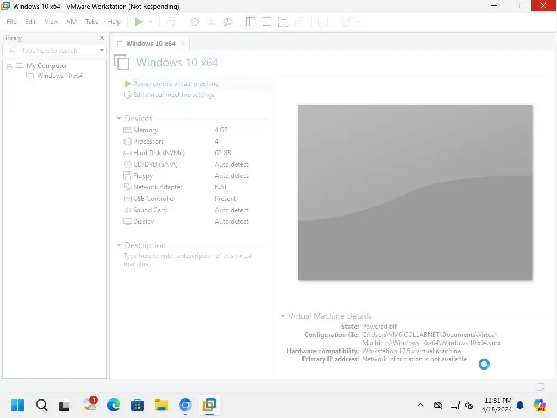Click Send Ctrl+Alt+Del toolbar icon
This screenshot has height=418, width=557.
click(x=171, y=22)
